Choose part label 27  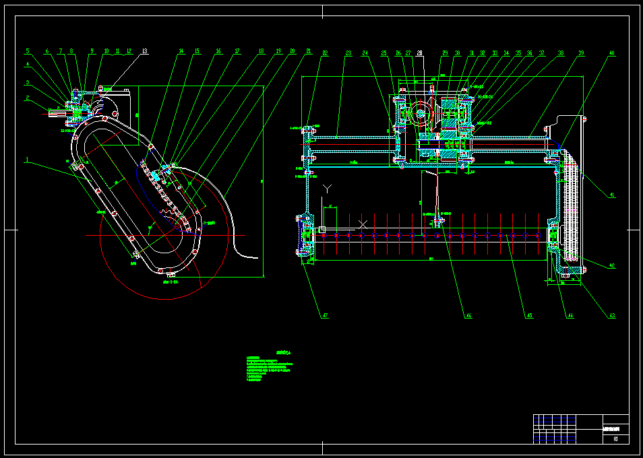(x=408, y=53)
